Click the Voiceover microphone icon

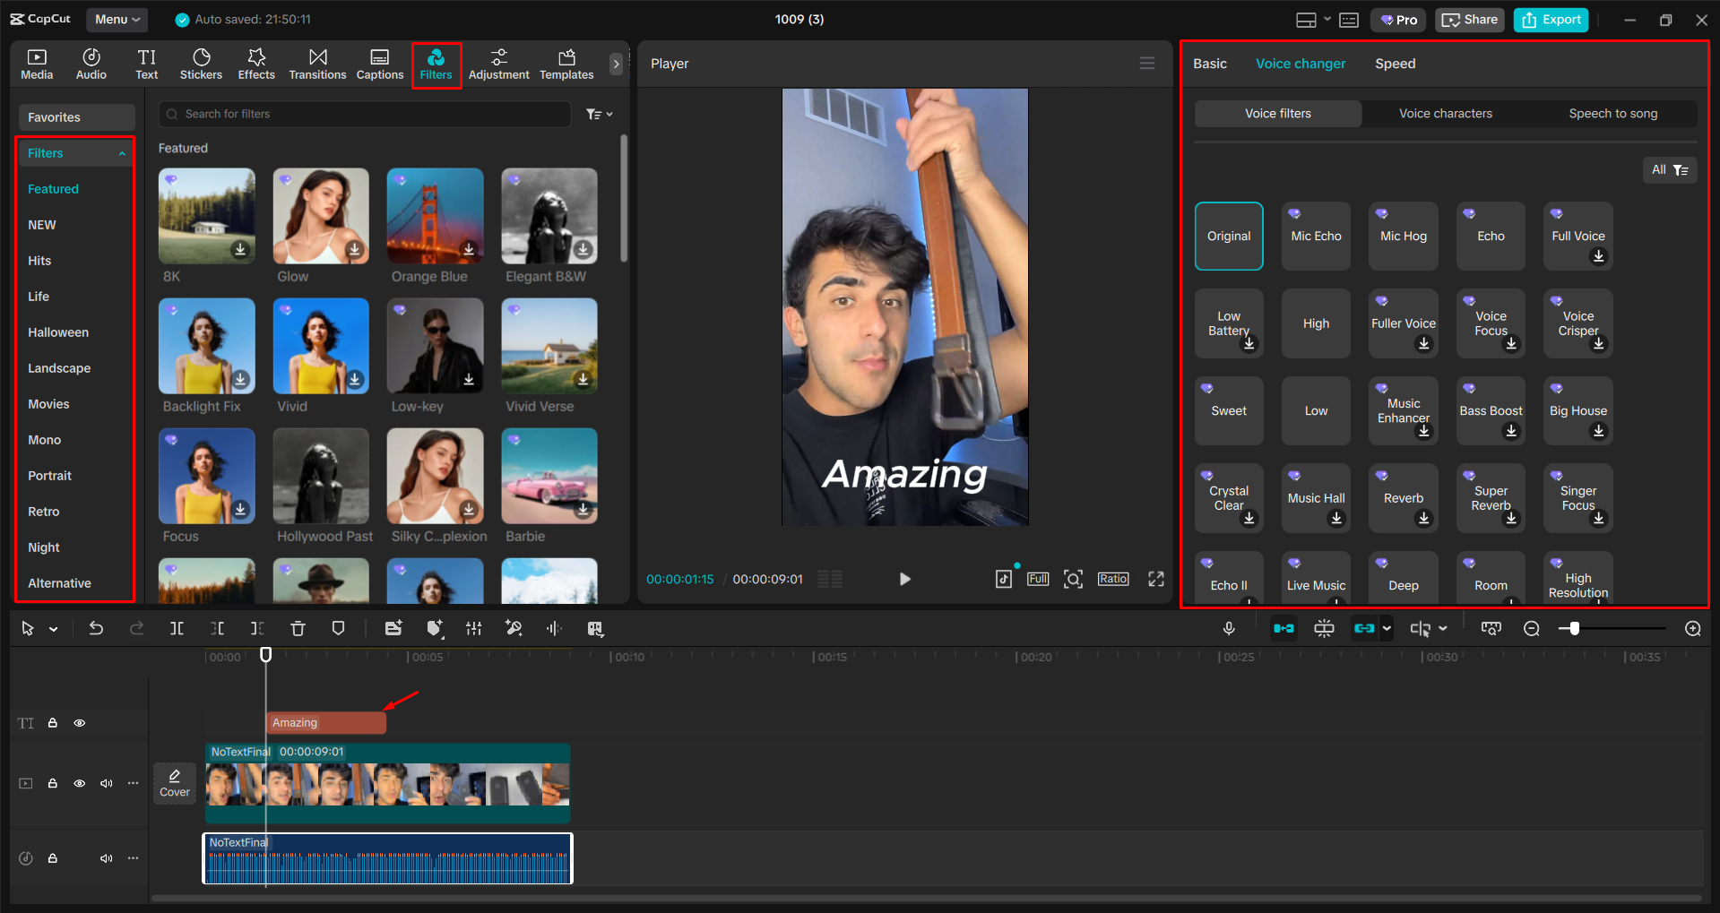point(1228,628)
